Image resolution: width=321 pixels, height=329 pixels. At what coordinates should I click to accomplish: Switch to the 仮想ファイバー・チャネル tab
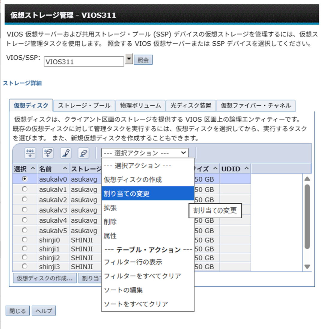pyautogui.click(x=256, y=105)
